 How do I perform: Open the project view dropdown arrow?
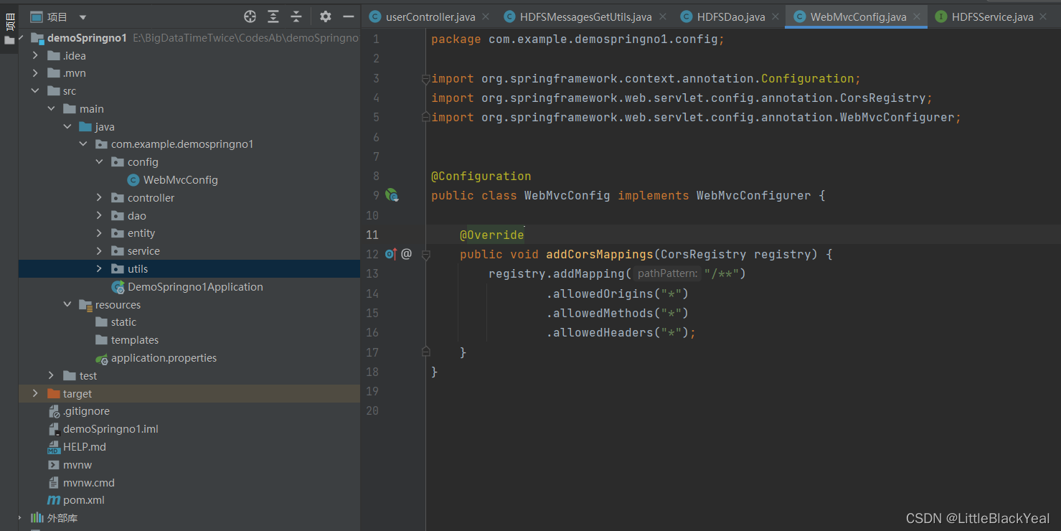click(x=82, y=17)
